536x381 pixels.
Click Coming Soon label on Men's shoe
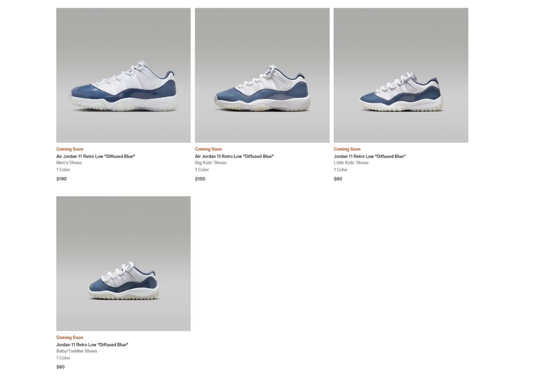pyautogui.click(x=70, y=149)
